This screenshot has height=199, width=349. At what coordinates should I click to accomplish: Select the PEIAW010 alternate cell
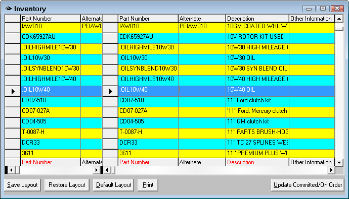coord(202,28)
